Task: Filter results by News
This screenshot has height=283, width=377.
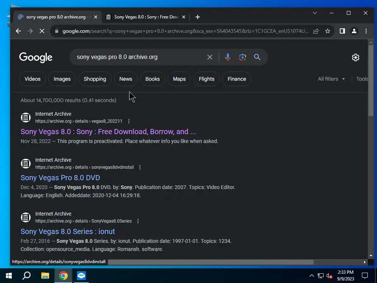Action: [126, 79]
